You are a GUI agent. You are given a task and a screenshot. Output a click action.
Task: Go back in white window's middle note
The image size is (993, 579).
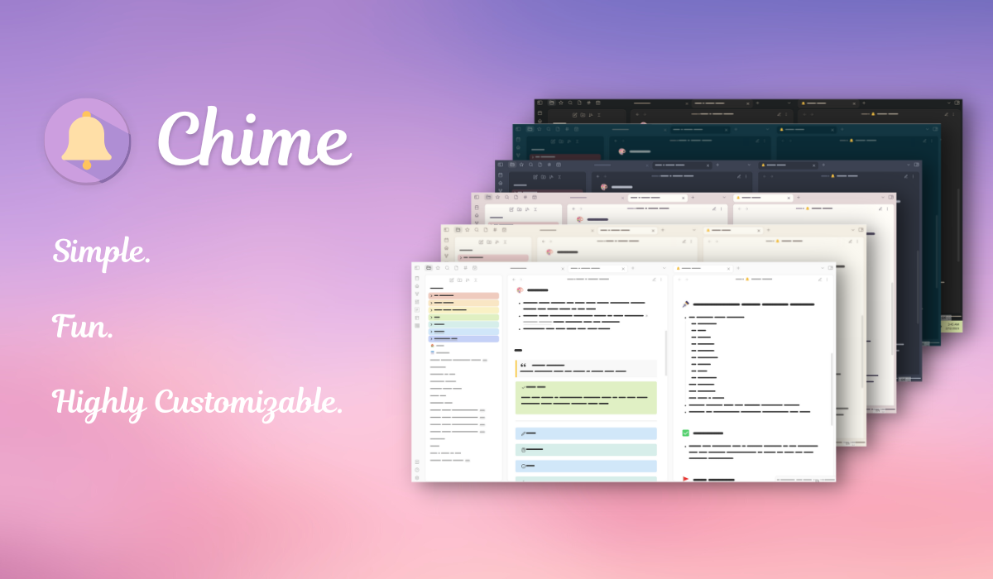click(514, 280)
